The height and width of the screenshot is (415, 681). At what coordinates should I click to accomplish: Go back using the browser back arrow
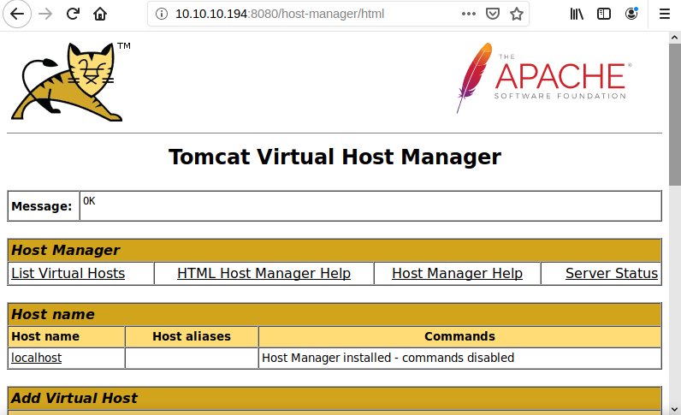coord(17,14)
